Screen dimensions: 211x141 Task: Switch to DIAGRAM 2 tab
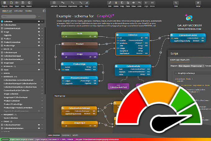pyautogui.click(x=66, y=135)
